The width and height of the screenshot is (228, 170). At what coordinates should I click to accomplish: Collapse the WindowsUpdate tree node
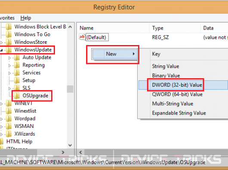(1, 50)
